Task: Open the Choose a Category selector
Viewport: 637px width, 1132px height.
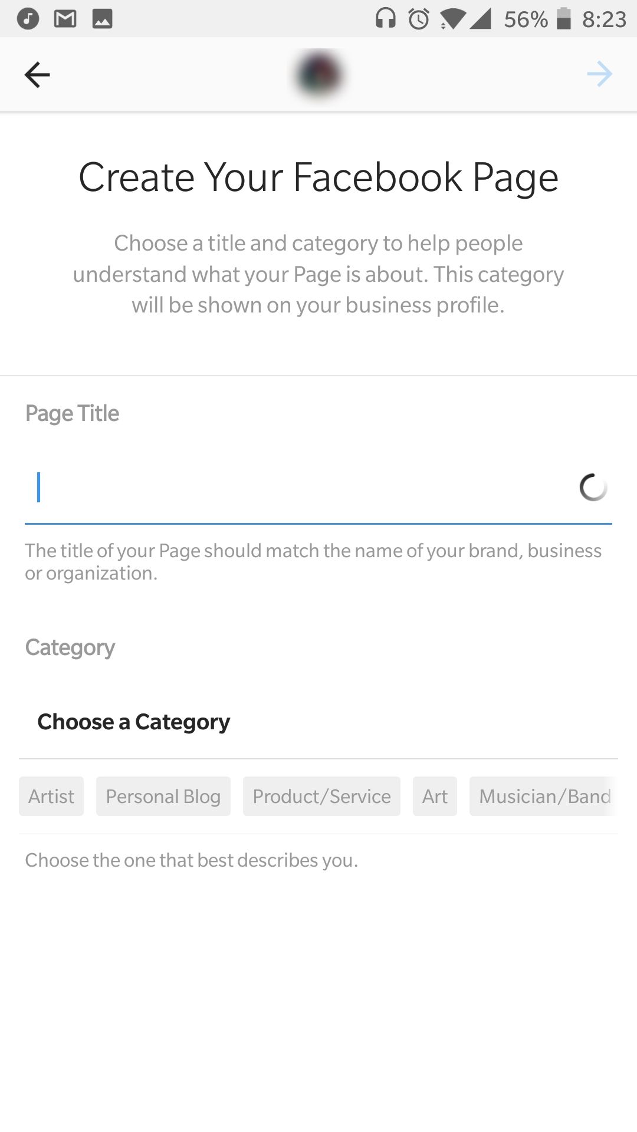Action: [318, 722]
